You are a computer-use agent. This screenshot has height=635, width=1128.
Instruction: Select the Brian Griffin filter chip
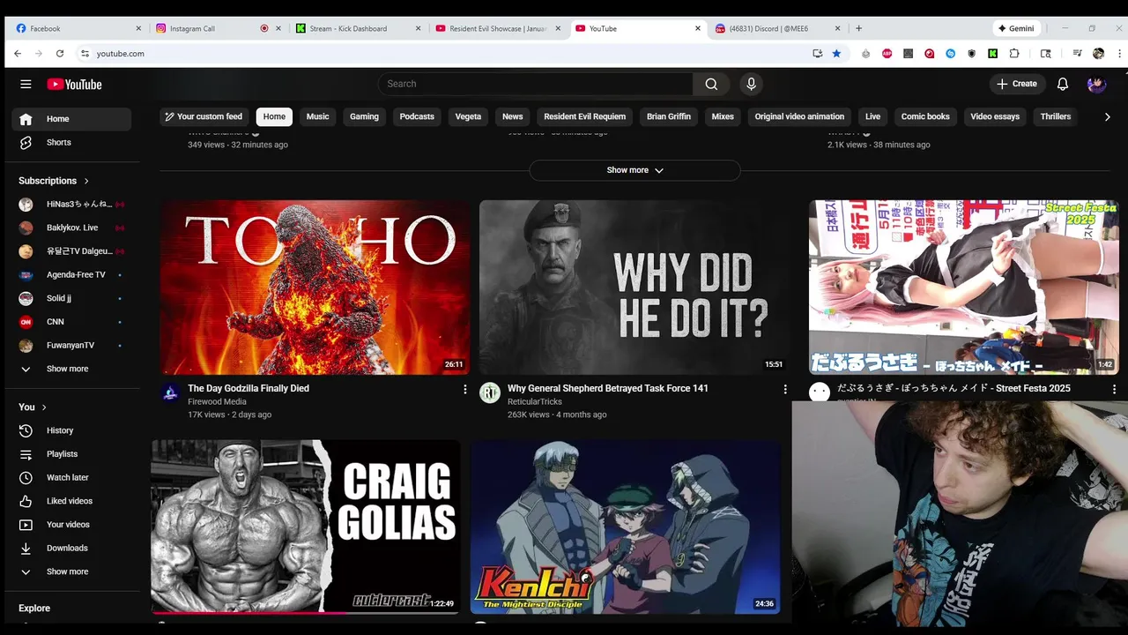669,116
